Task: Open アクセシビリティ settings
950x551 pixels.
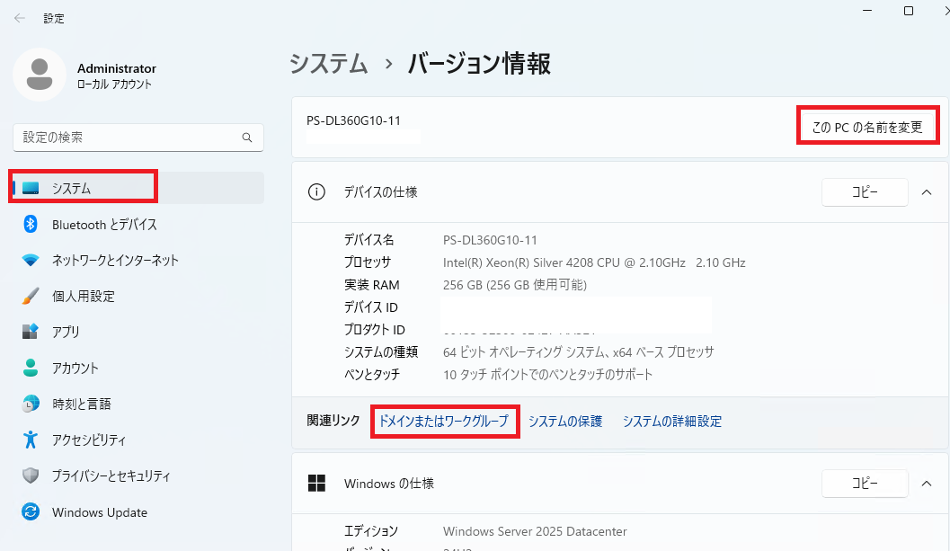Action: pos(138,440)
